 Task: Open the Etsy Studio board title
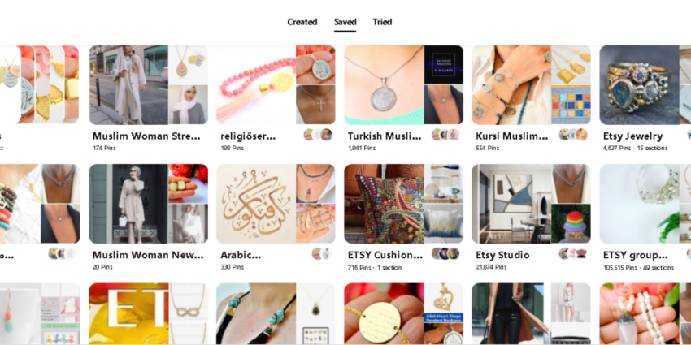(x=502, y=255)
